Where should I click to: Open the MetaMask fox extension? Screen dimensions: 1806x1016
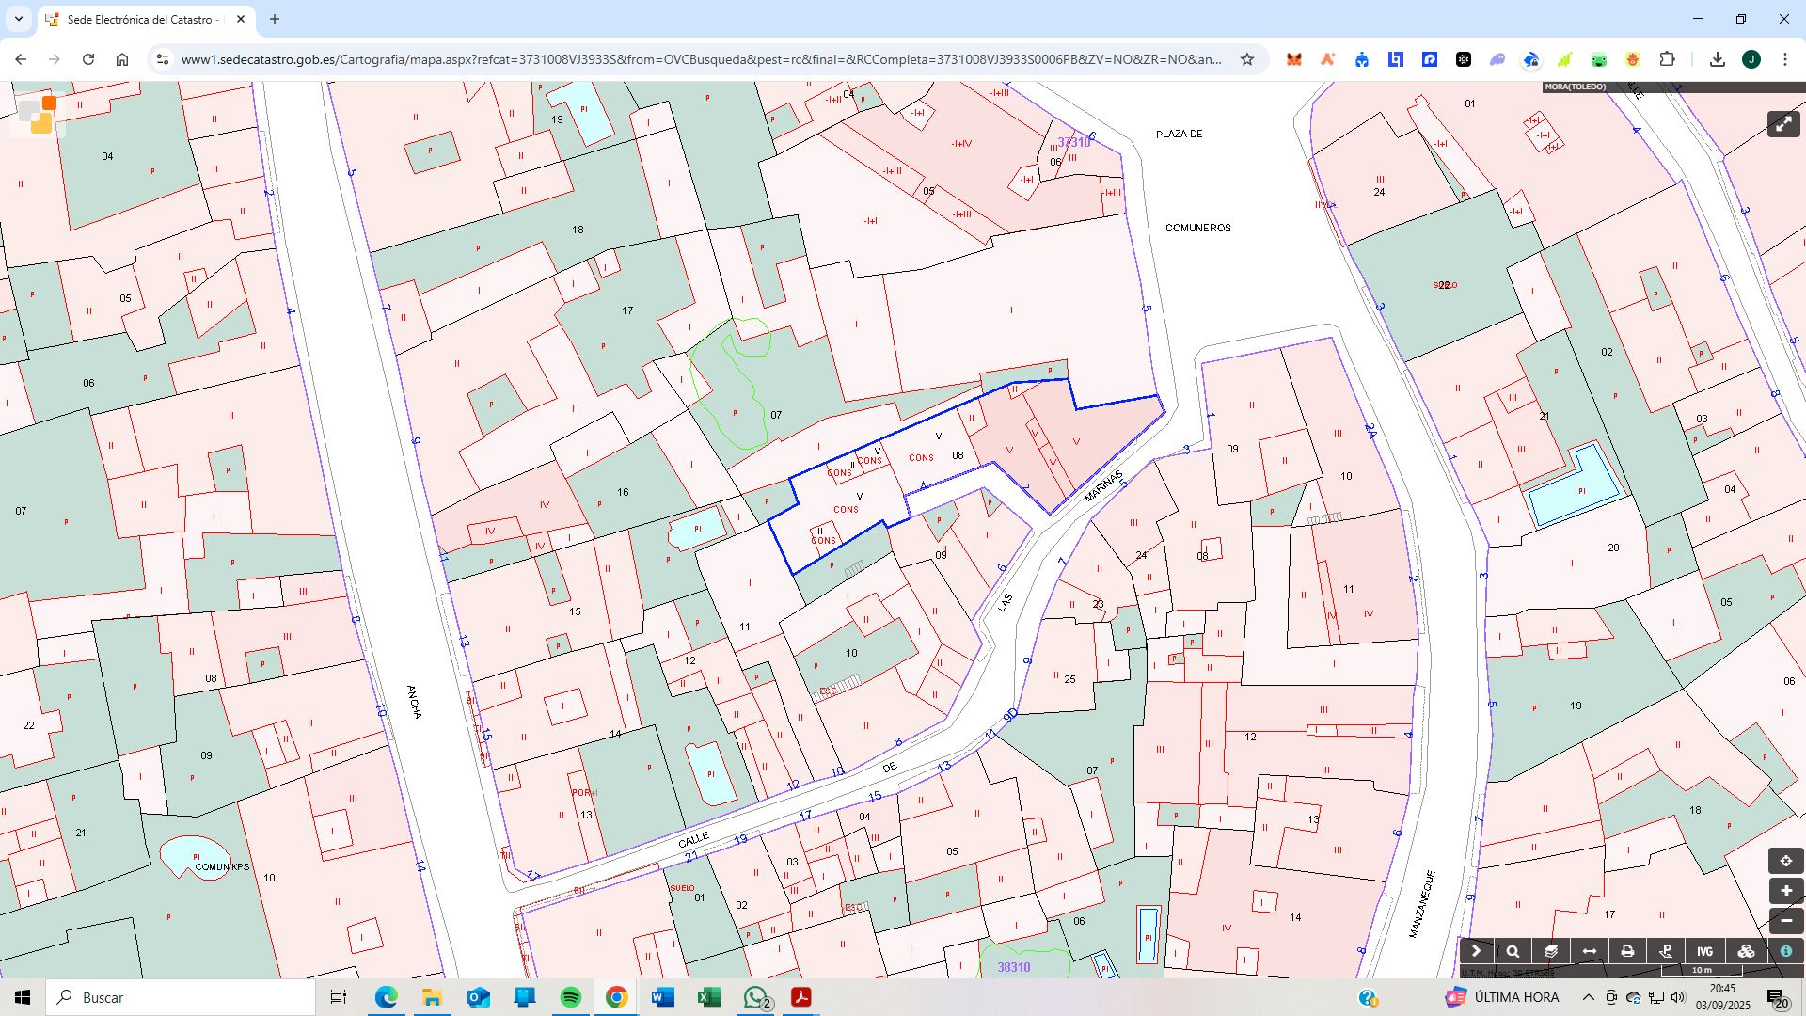1294,59
